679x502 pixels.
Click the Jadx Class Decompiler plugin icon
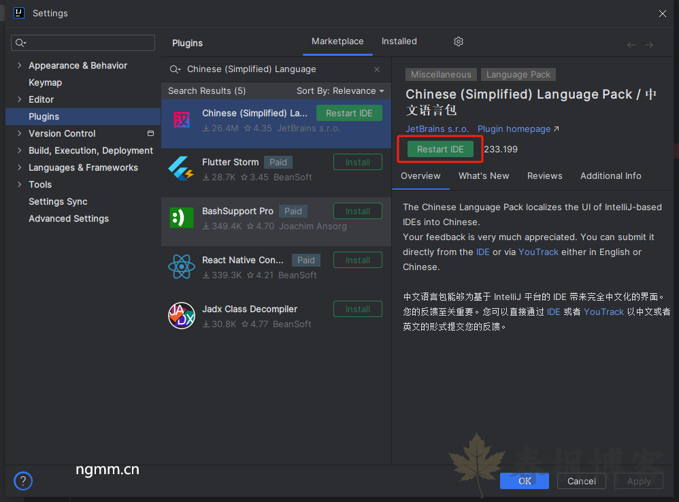coord(182,316)
